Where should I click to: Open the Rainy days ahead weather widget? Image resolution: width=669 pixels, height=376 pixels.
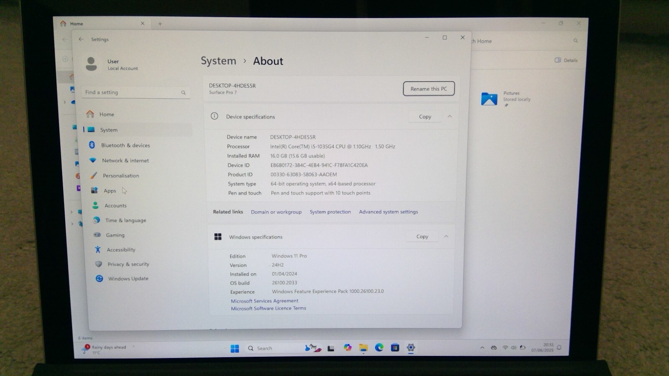[105, 349]
